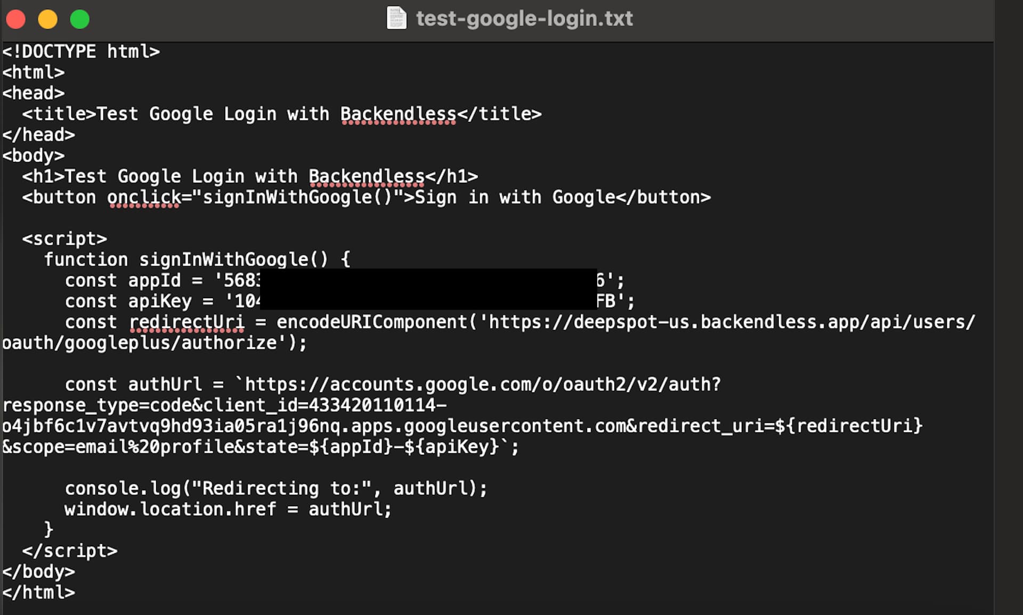Screen dimensions: 1023x615
Task: Click the window.location.href assignment line
Action: [x=228, y=509]
